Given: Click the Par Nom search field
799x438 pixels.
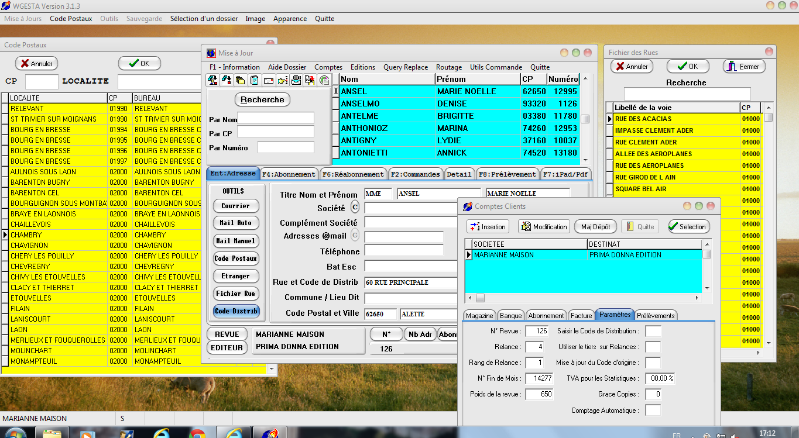Looking at the screenshot, I should (276, 119).
